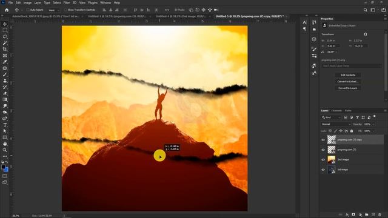Image resolution: width=388 pixels, height=218 pixels.
Task: Click the new group folder icon
Action: (x=366, y=214)
